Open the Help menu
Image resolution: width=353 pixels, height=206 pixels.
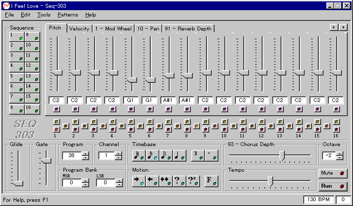tap(91, 15)
